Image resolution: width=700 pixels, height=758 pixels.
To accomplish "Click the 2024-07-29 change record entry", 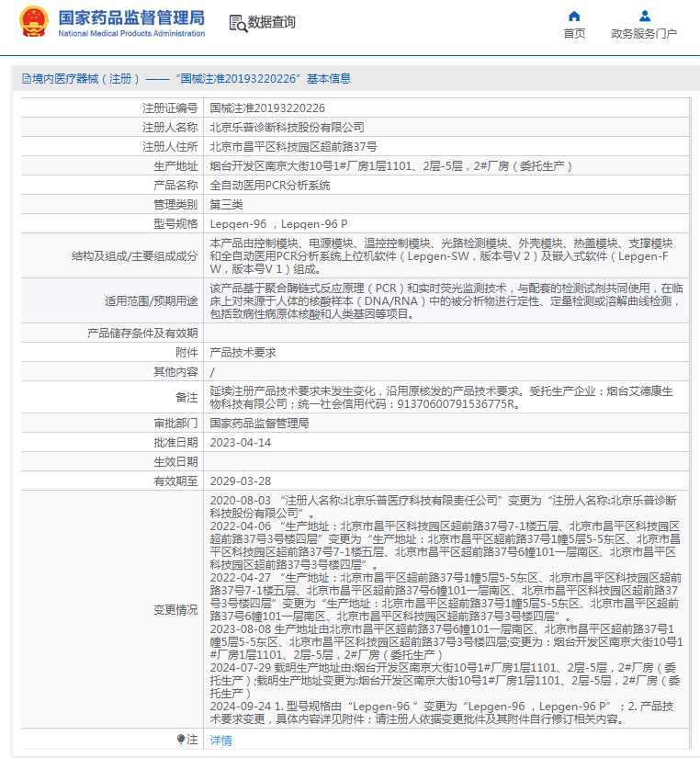I will (446, 681).
